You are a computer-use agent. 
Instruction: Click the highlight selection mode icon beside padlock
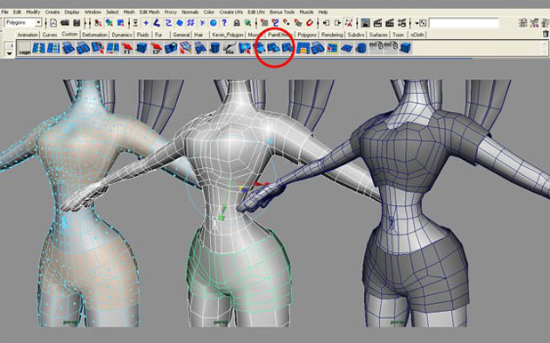[248, 23]
